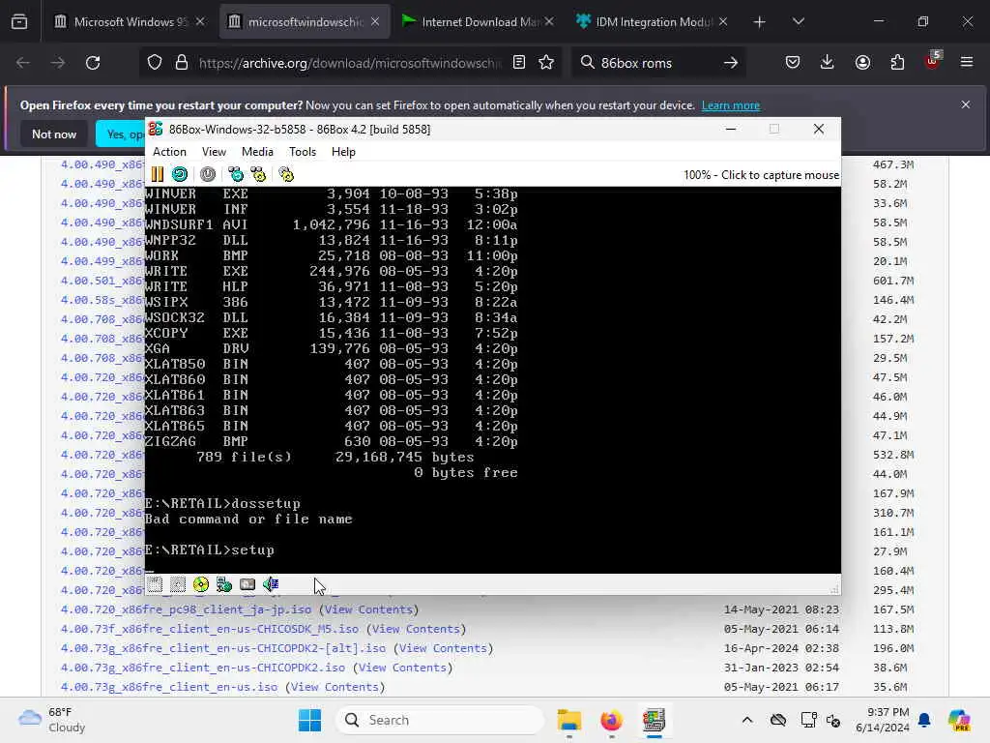Open the Action menu in 86Box

coord(169,152)
